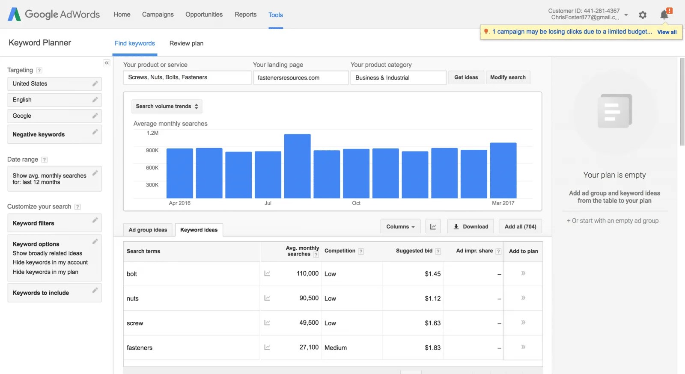Add screw keyword to plan
Screen dimensions: 685x374
click(x=523, y=322)
